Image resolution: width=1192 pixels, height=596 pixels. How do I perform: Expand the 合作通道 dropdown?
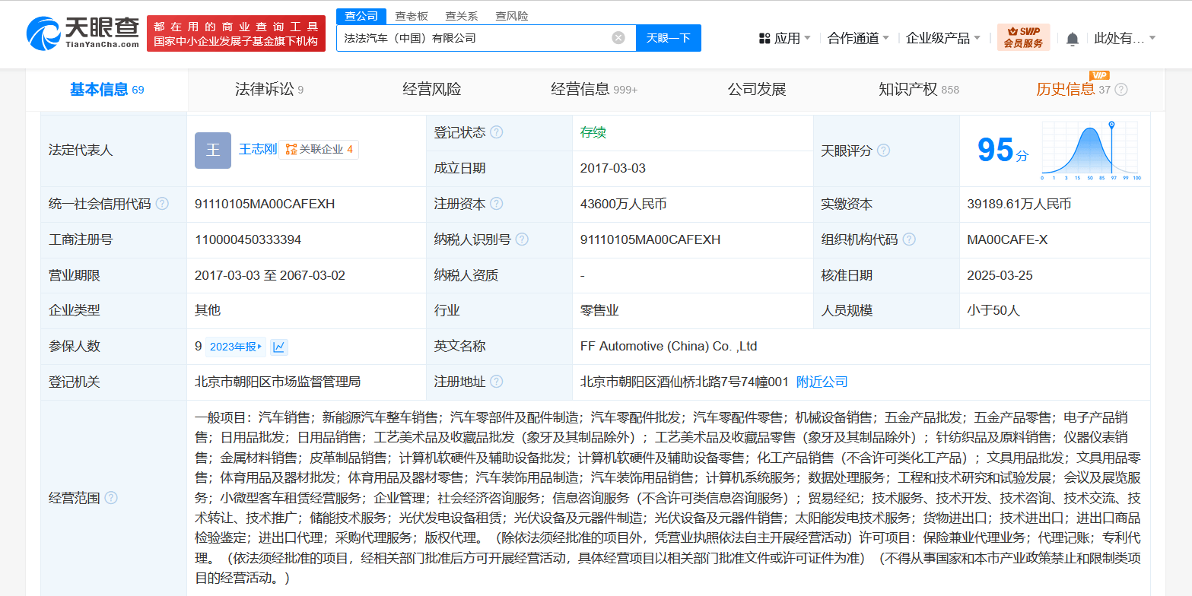click(858, 38)
